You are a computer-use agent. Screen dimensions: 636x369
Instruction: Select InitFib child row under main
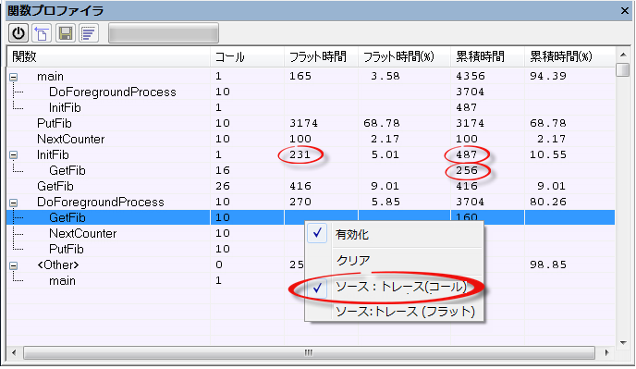[x=312, y=107]
